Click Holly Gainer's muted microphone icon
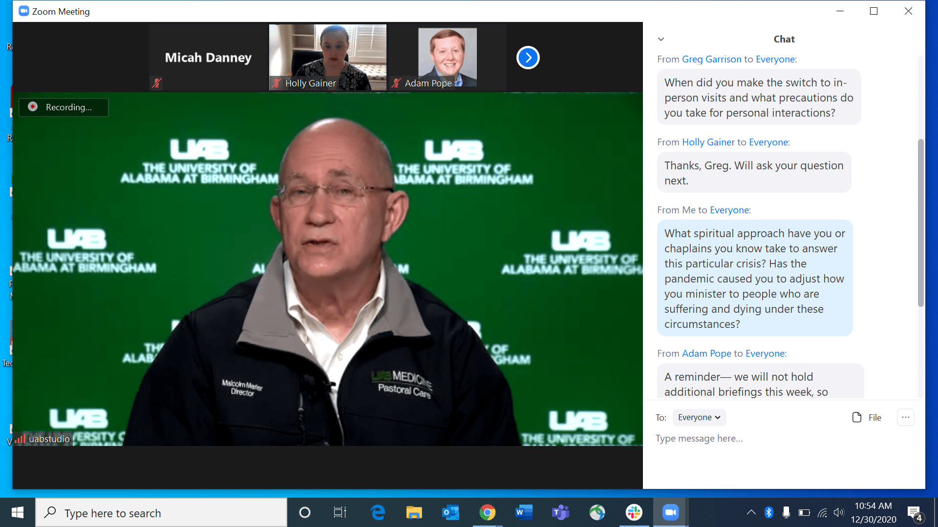The height and width of the screenshot is (527, 938). (277, 83)
